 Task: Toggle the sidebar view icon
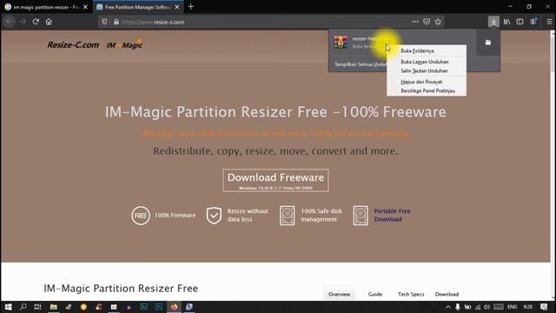click(x=520, y=22)
